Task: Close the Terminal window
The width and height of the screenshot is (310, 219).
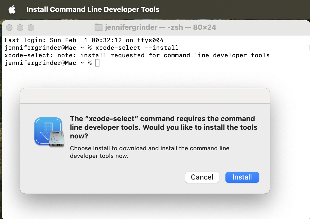Action: (9, 27)
